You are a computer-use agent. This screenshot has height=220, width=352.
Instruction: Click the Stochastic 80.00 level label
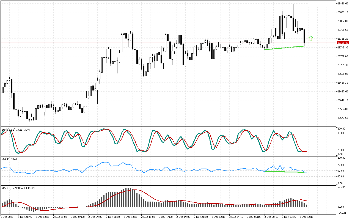coord(341,133)
